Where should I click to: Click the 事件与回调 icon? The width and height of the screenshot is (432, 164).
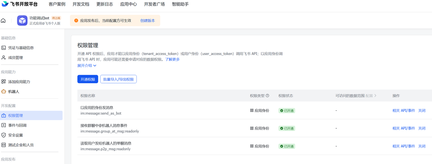tap(3, 125)
